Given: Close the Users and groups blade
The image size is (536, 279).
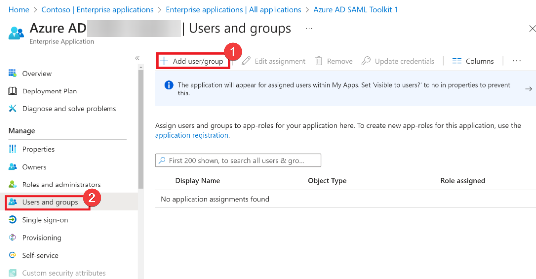Looking at the screenshot, I should click(x=532, y=29).
